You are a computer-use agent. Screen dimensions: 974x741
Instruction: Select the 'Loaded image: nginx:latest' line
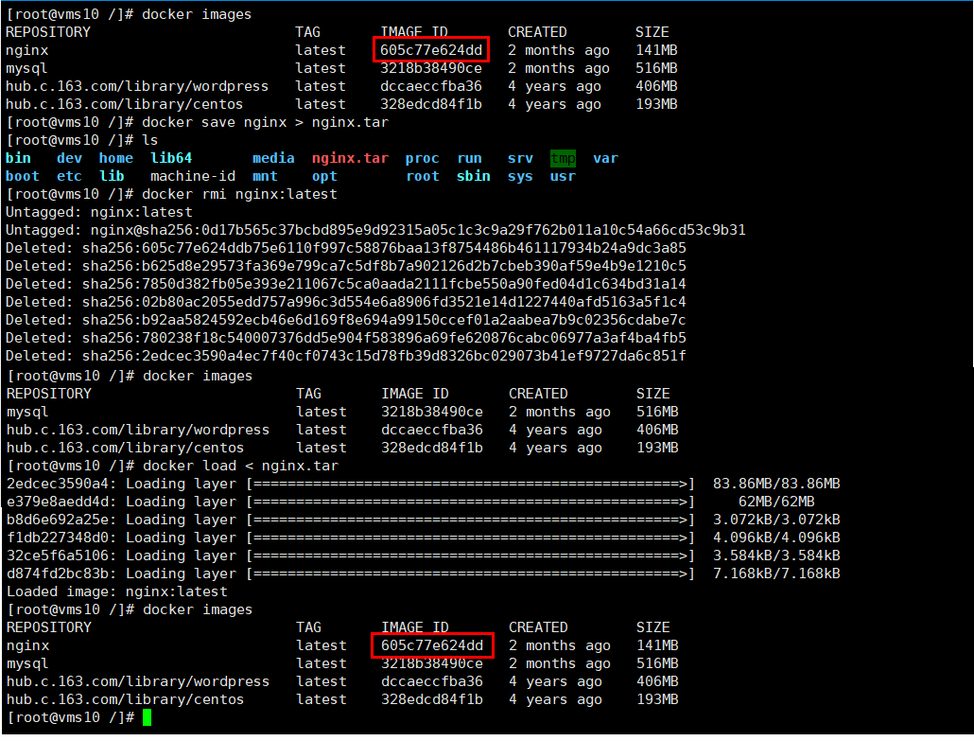tap(116, 592)
